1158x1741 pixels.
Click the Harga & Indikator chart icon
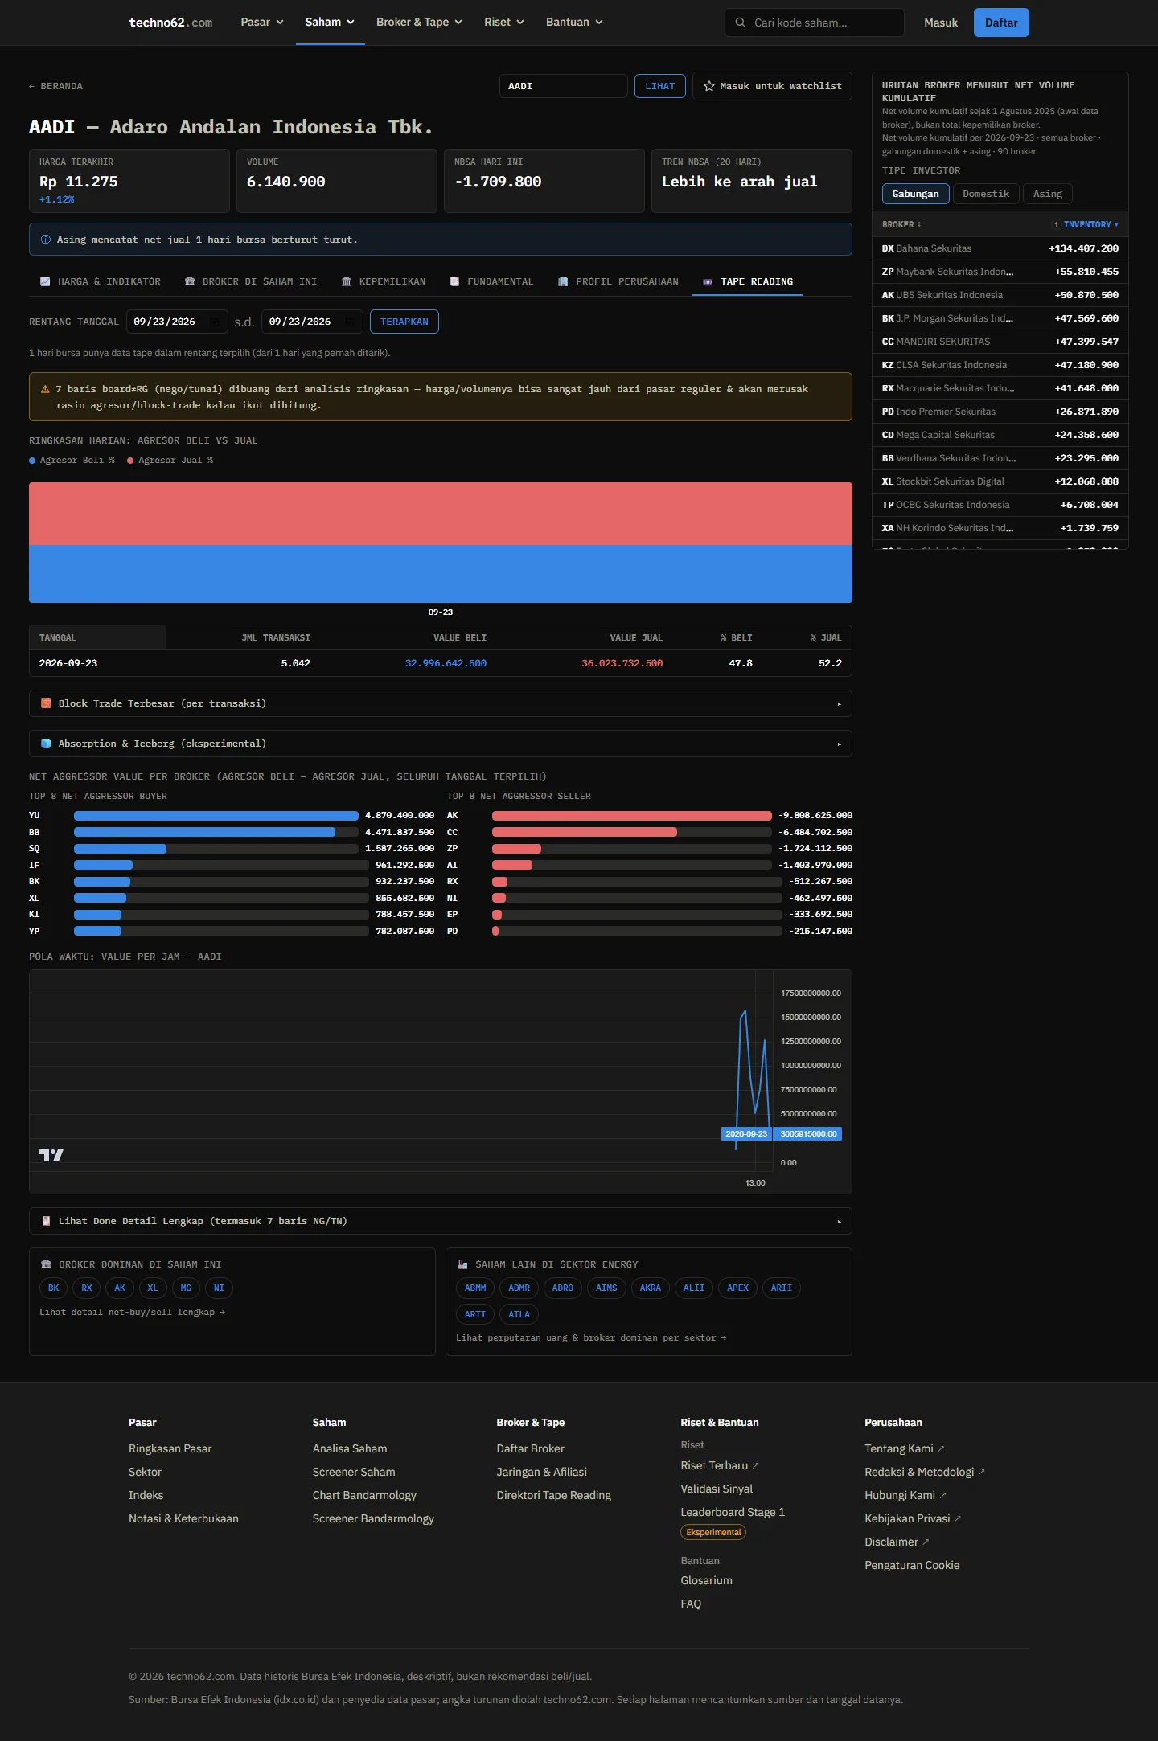(45, 281)
